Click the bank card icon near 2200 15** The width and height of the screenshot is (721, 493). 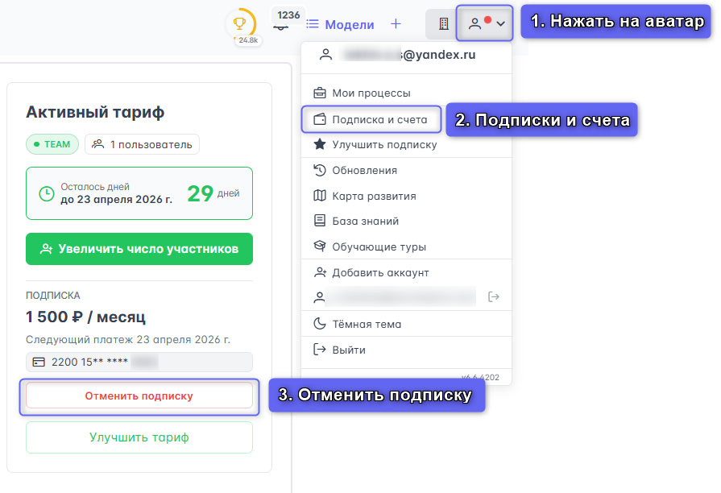click(x=39, y=362)
